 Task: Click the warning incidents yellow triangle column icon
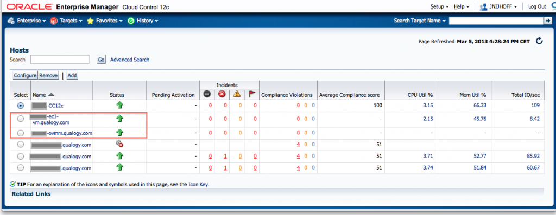pos(237,94)
